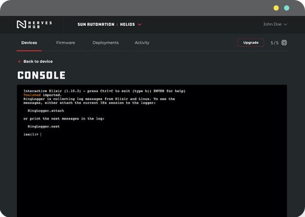Click the NervesHub logo
Screen dimensions: 305x217
click(34, 25)
